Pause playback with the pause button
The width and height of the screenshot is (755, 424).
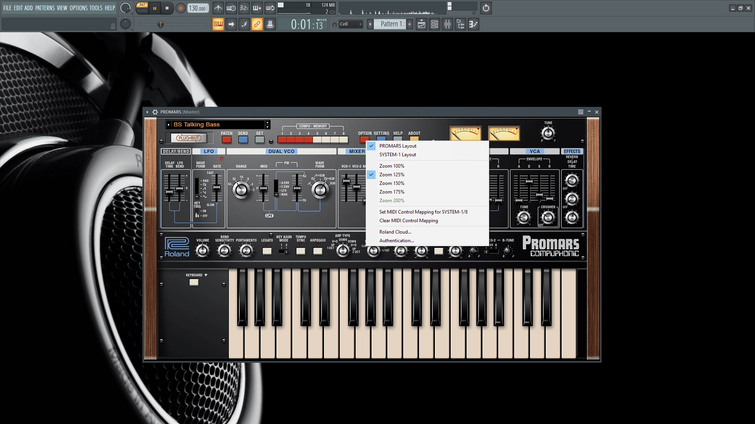(x=155, y=8)
